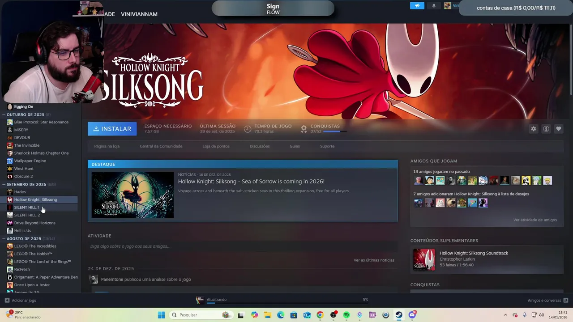
Task: Open the notifications bell
Action: pyautogui.click(x=434, y=5)
